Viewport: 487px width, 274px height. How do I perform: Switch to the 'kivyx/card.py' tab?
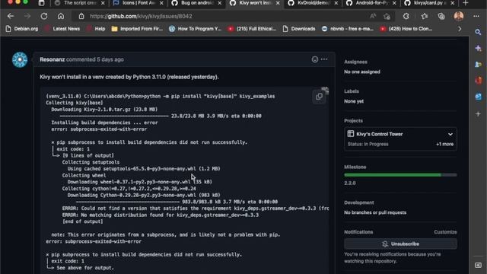pyautogui.click(x=429, y=3)
